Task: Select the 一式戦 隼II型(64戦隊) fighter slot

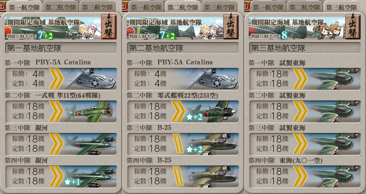Action: tap(61, 111)
